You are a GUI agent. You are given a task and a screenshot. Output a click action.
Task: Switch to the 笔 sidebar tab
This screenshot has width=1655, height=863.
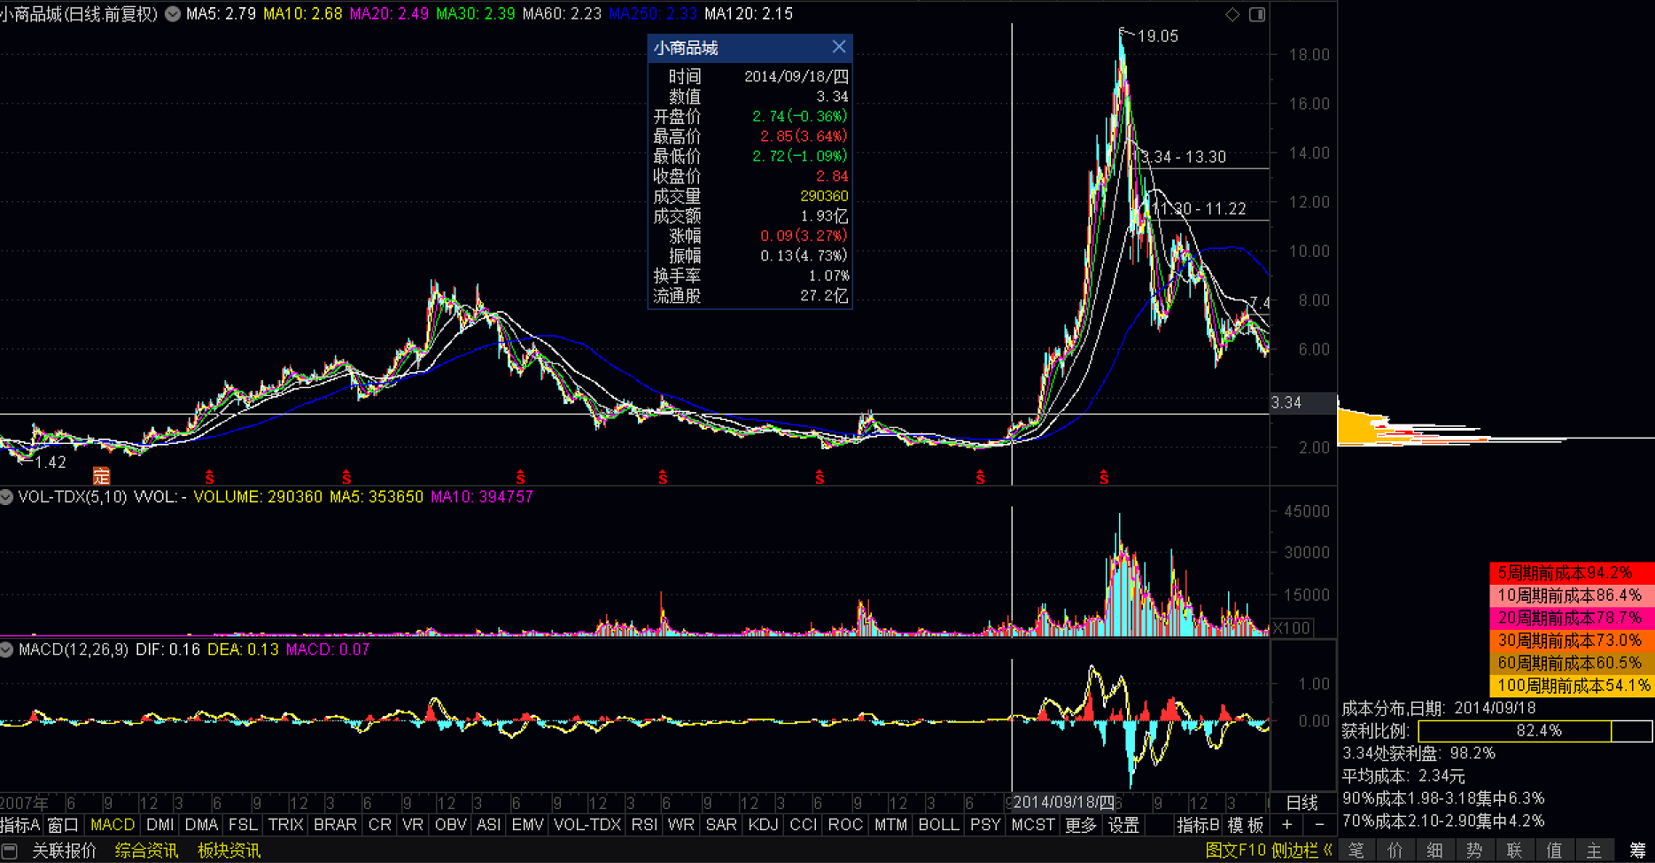[1356, 851]
